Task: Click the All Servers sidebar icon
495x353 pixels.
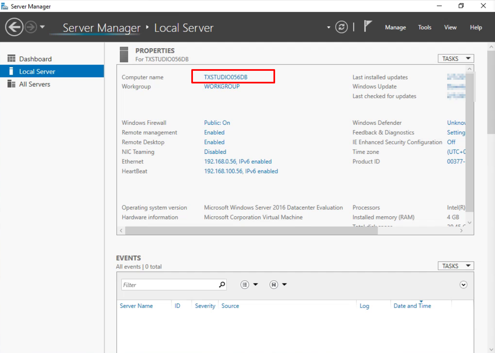Action: tap(11, 84)
